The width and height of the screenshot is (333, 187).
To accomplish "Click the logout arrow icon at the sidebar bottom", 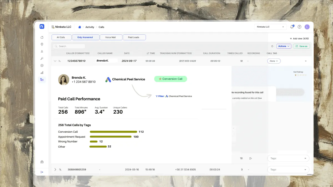I will [42, 172].
